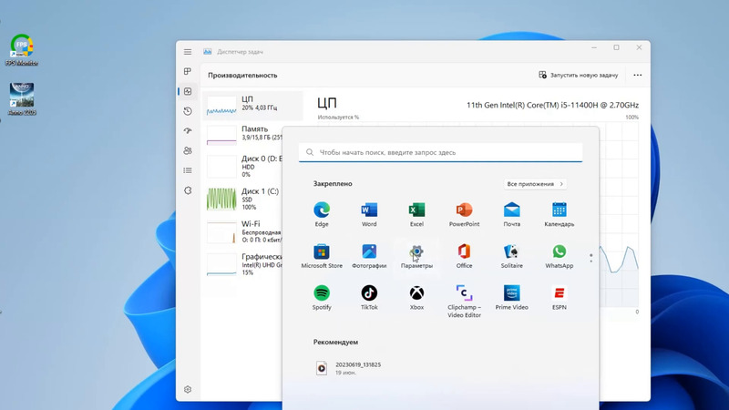Open the Excel pinned app
729x410 pixels.
click(x=416, y=211)
